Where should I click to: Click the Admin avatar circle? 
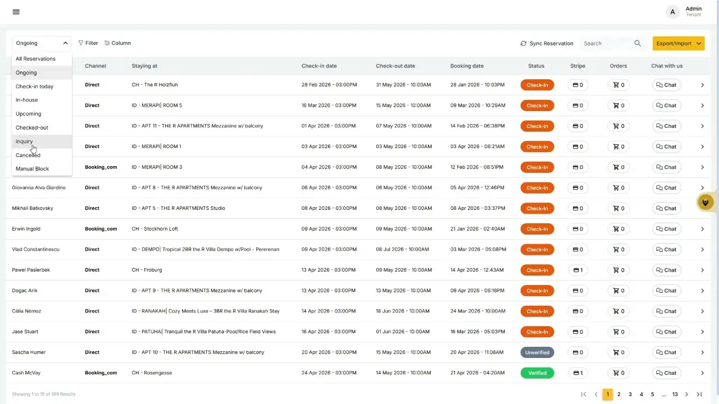tap(673, 12)
